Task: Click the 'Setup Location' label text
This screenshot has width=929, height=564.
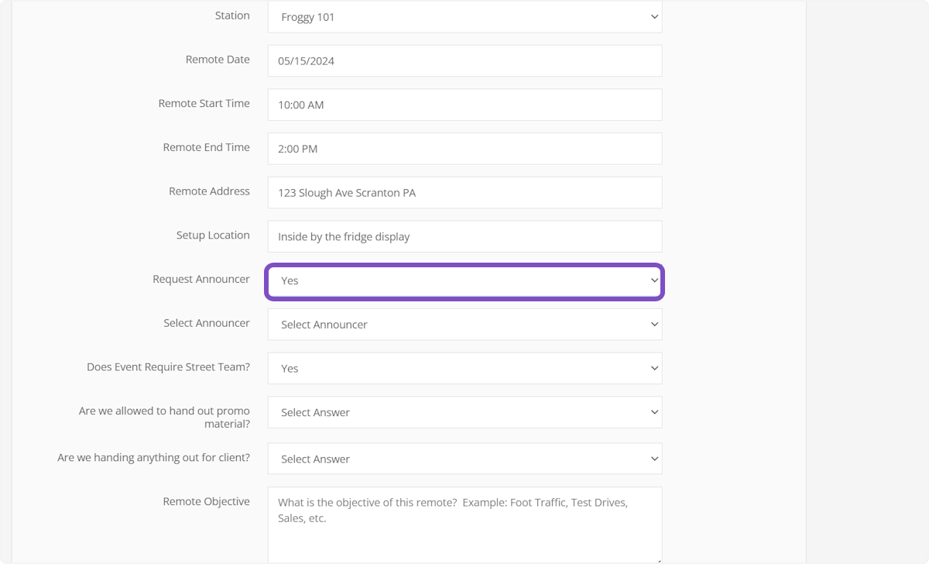Action: click(x=213, y=235)
